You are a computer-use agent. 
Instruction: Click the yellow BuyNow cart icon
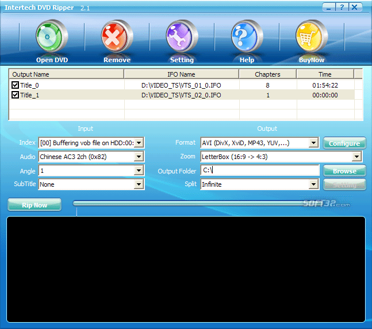tap(312, 36)
